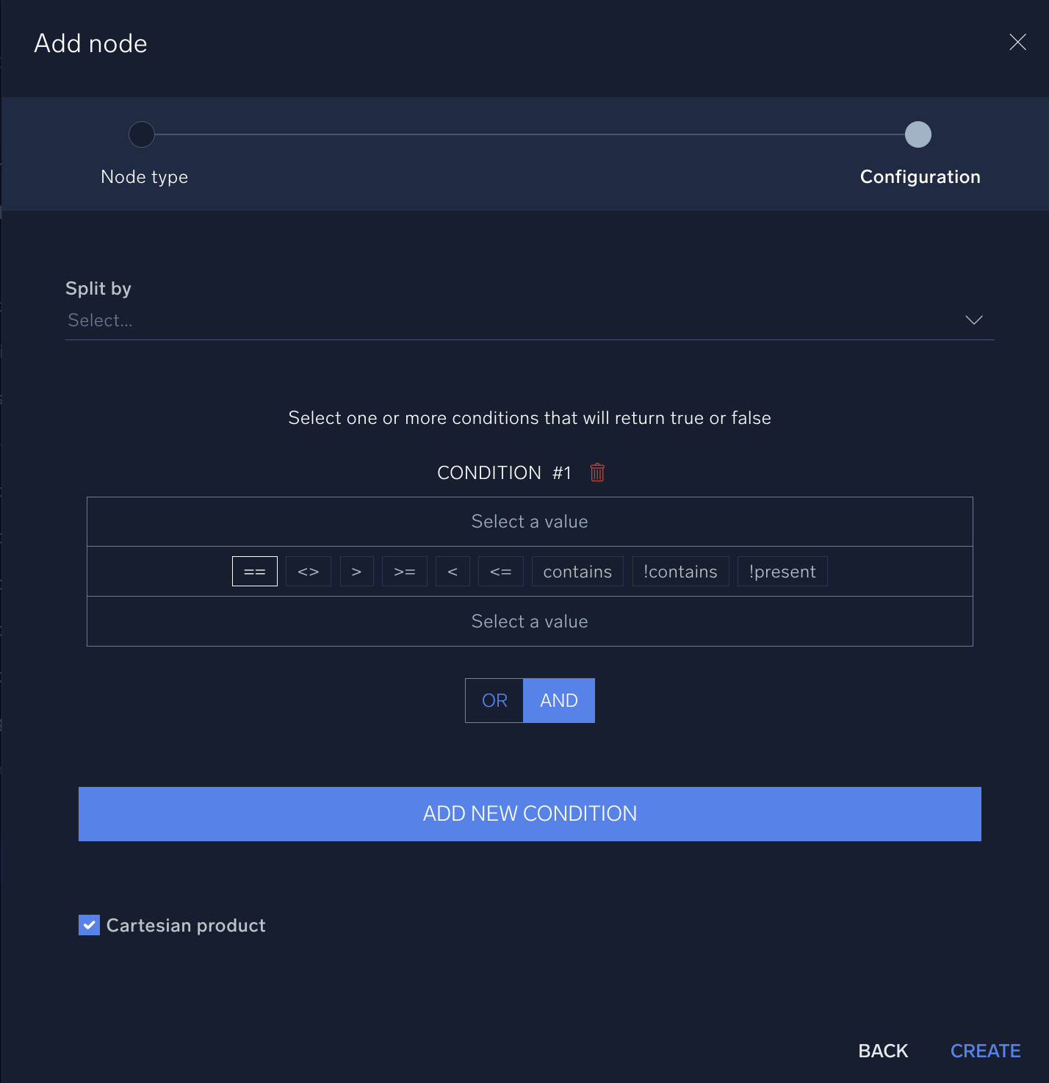Select the <> not-equal operator
The image size is (1049, 1083).
308,571
